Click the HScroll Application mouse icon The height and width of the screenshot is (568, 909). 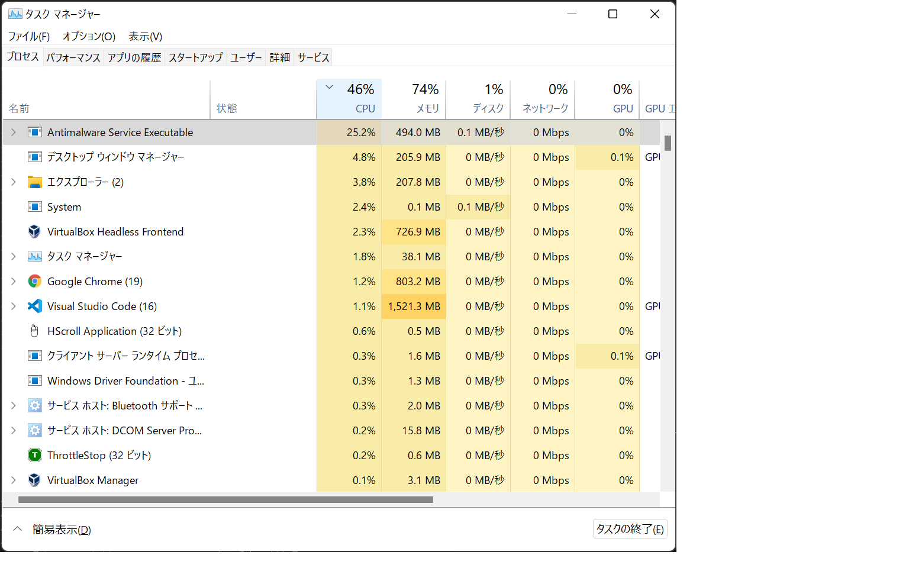pyautogui.click(x=35, y=331)
